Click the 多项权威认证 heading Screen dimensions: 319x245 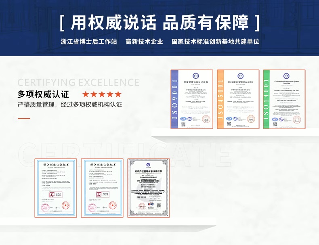[43, 94]
